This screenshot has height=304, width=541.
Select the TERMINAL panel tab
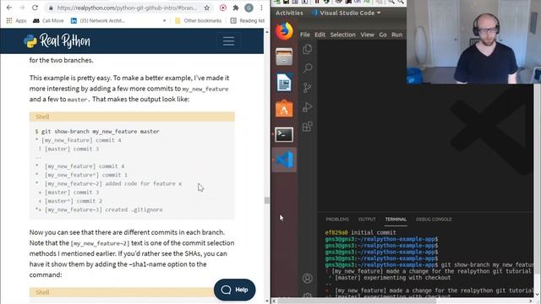[x=396, y=220]
